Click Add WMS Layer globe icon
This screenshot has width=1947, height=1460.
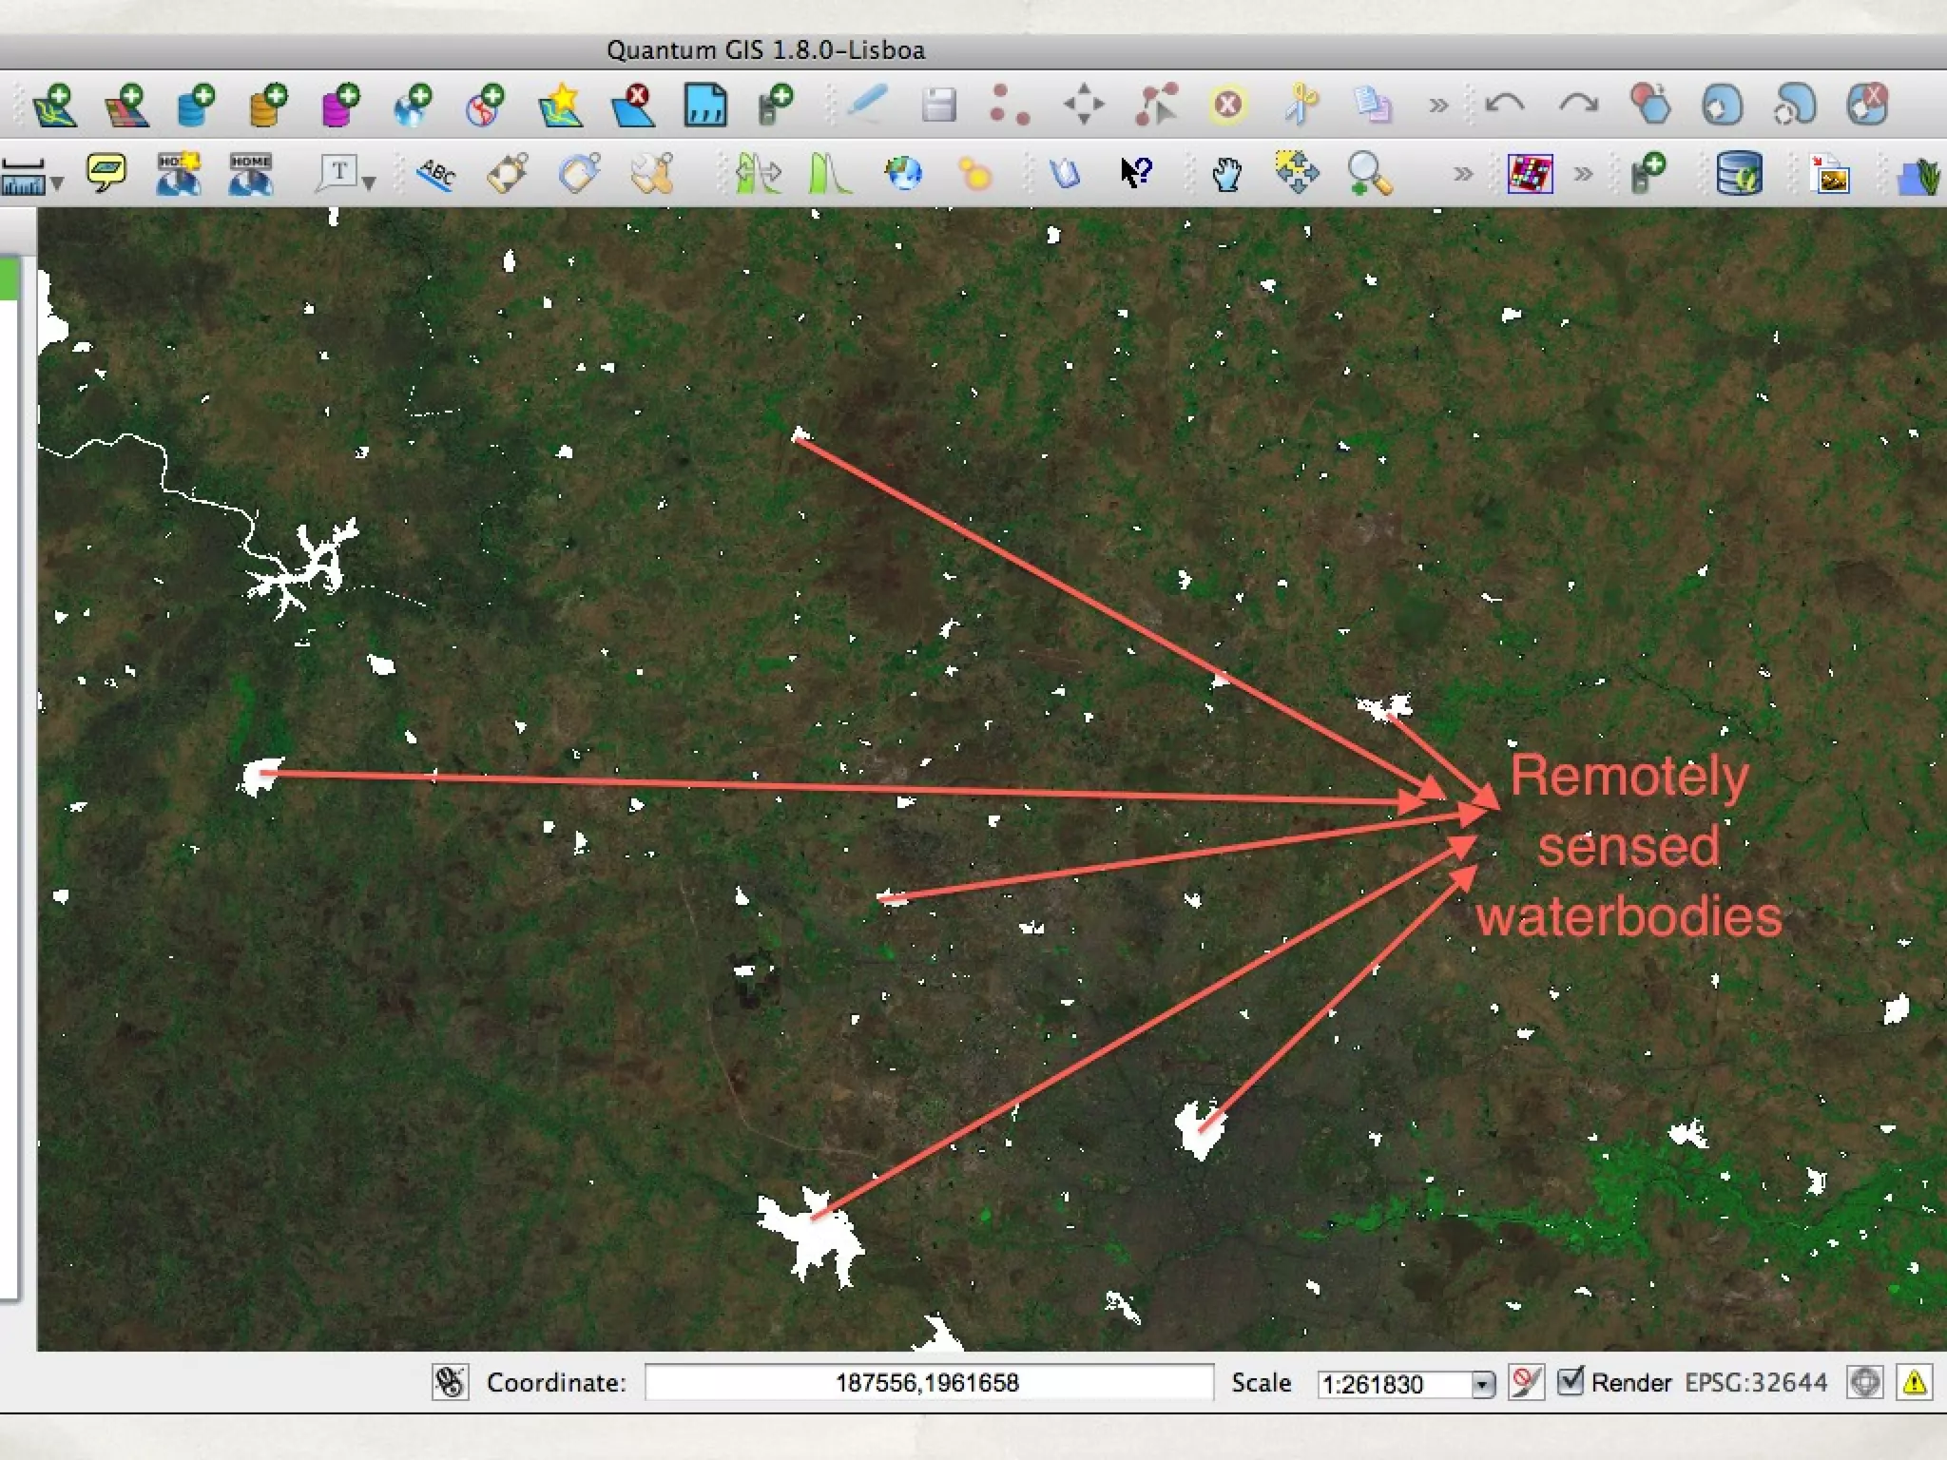click(x=413, y=105)
